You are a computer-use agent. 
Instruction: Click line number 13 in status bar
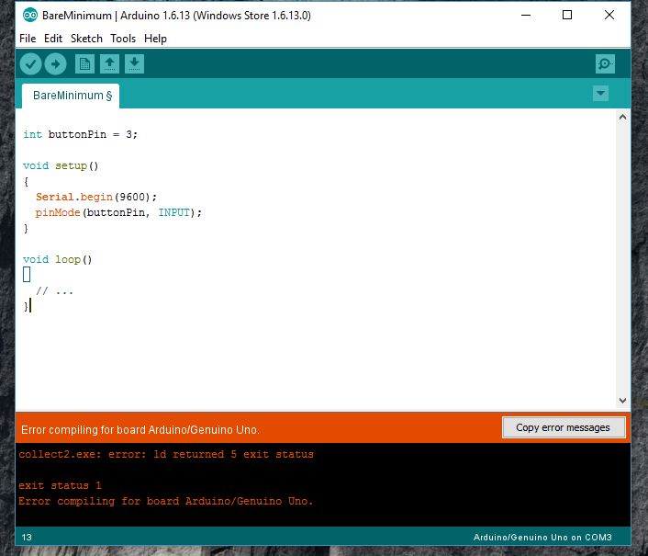27,537
